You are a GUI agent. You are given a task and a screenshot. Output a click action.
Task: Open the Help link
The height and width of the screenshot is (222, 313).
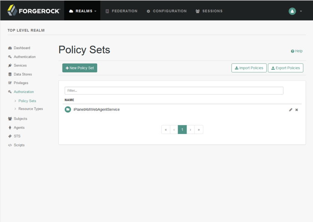tap(297, 51)
